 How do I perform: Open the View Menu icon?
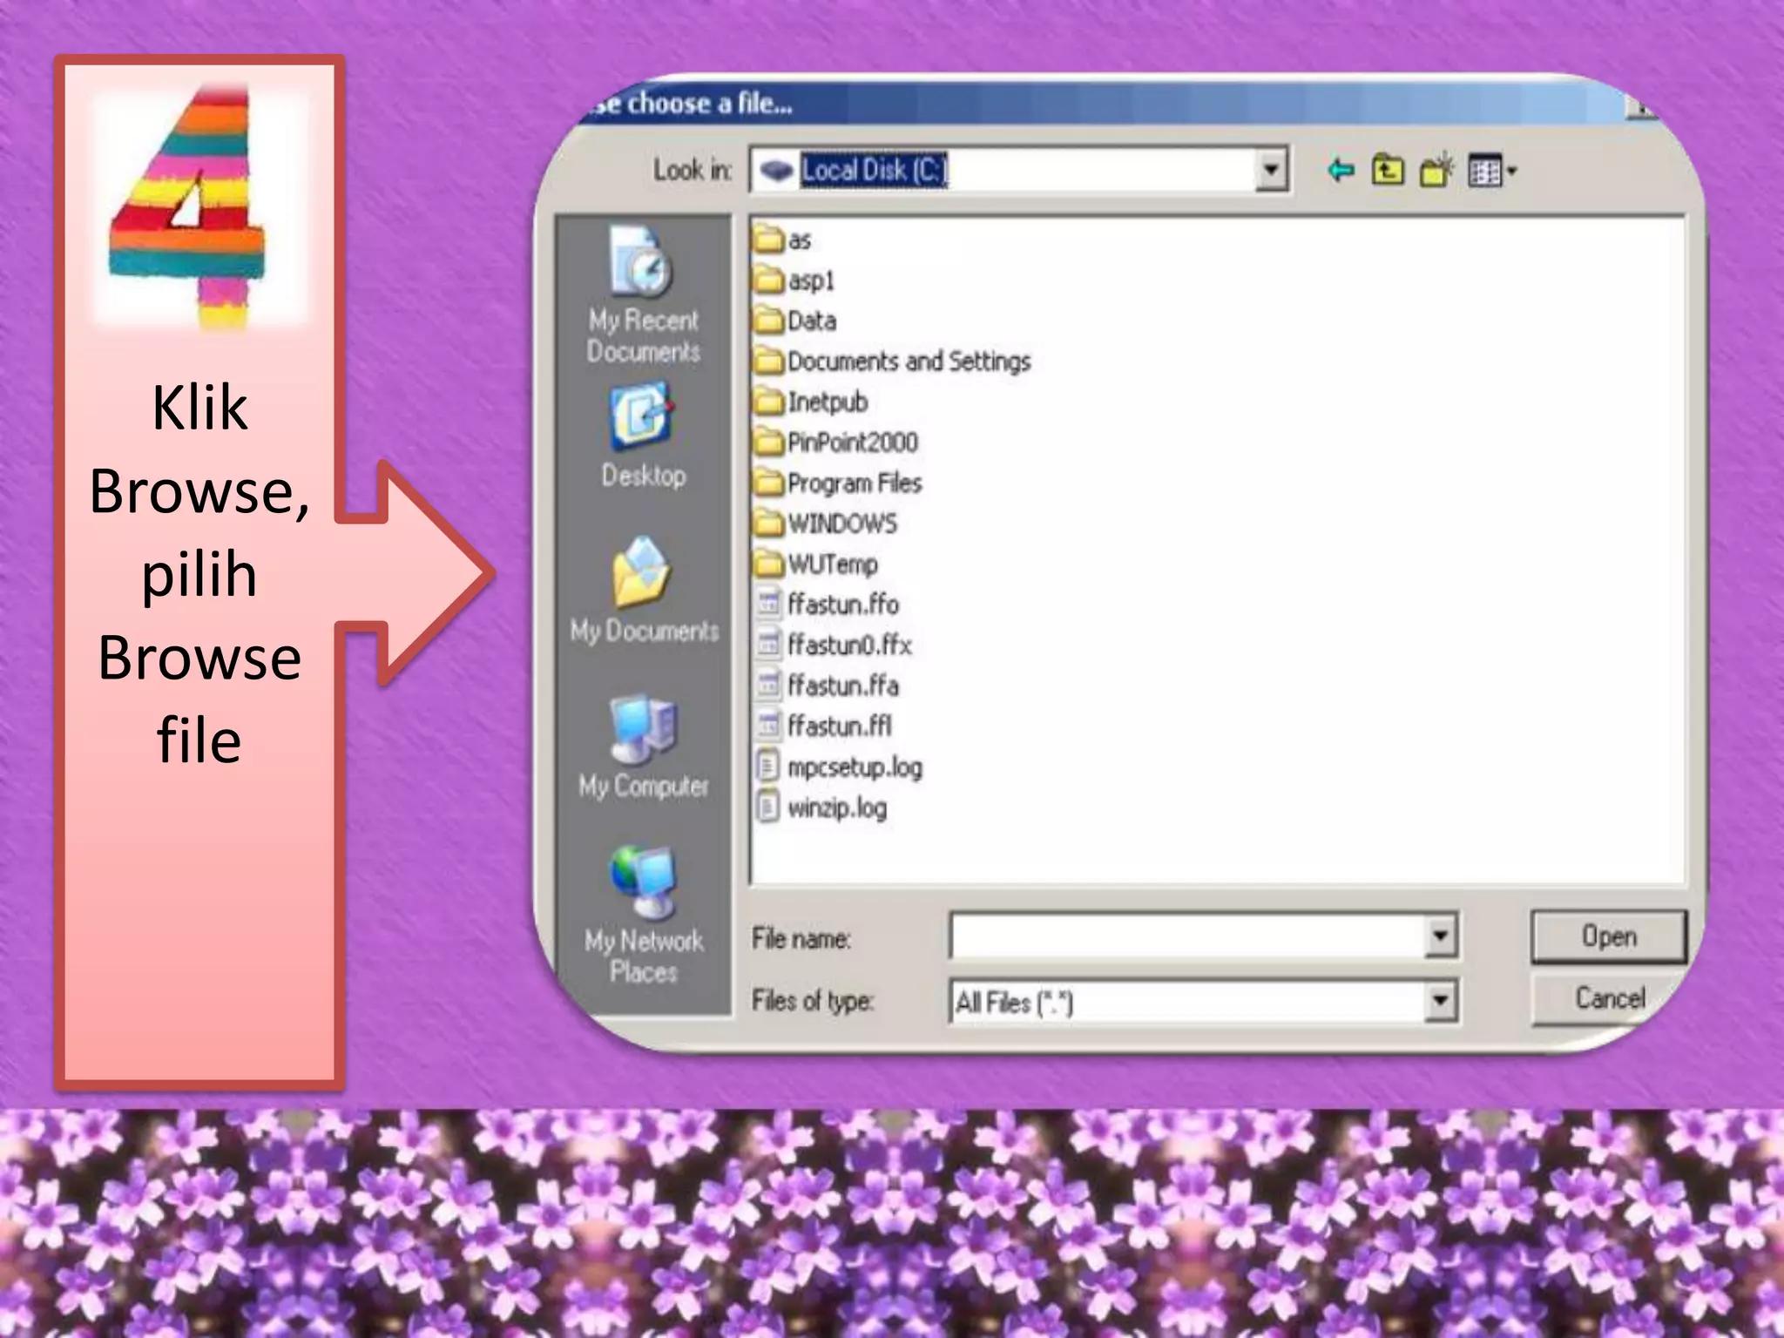(x=1490, y=171)
